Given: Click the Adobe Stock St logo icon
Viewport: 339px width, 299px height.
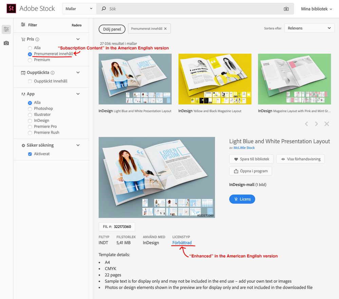Looking at the screenshot, I should coord(11,8).
